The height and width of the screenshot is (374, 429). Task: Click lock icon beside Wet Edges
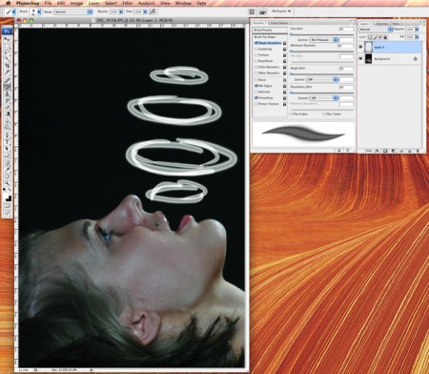284,86
